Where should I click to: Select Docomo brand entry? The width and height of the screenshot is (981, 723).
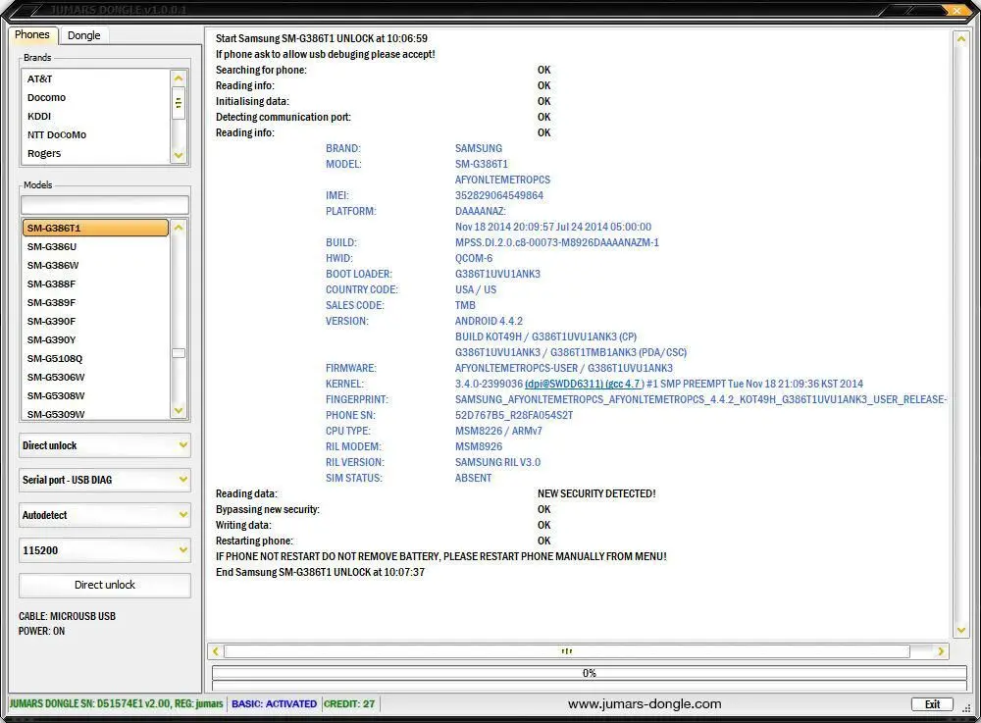pyautogui.click(x=95, y=97)
